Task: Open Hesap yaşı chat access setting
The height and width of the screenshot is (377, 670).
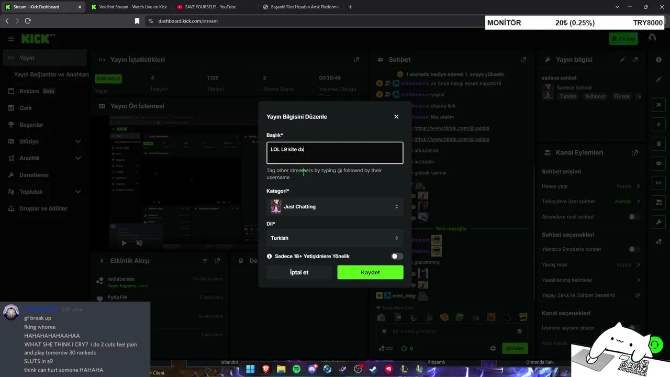Action: pyautogui.click(x=591, y=186)
